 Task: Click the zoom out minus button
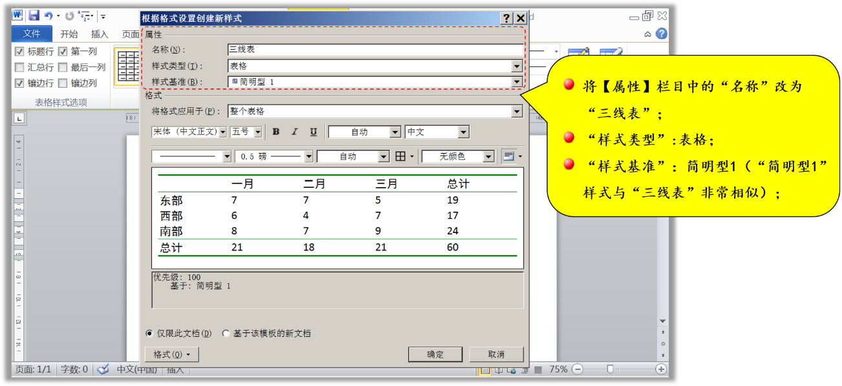[x=577, y=369]
